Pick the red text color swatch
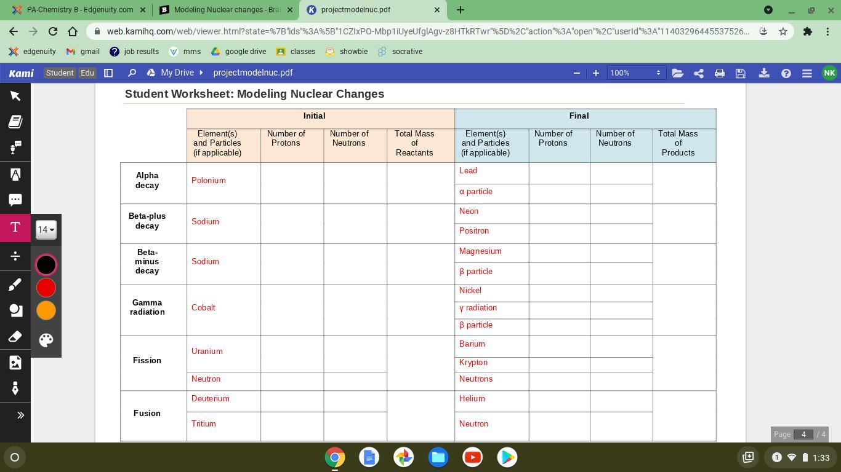 click(x=46, y=288)
